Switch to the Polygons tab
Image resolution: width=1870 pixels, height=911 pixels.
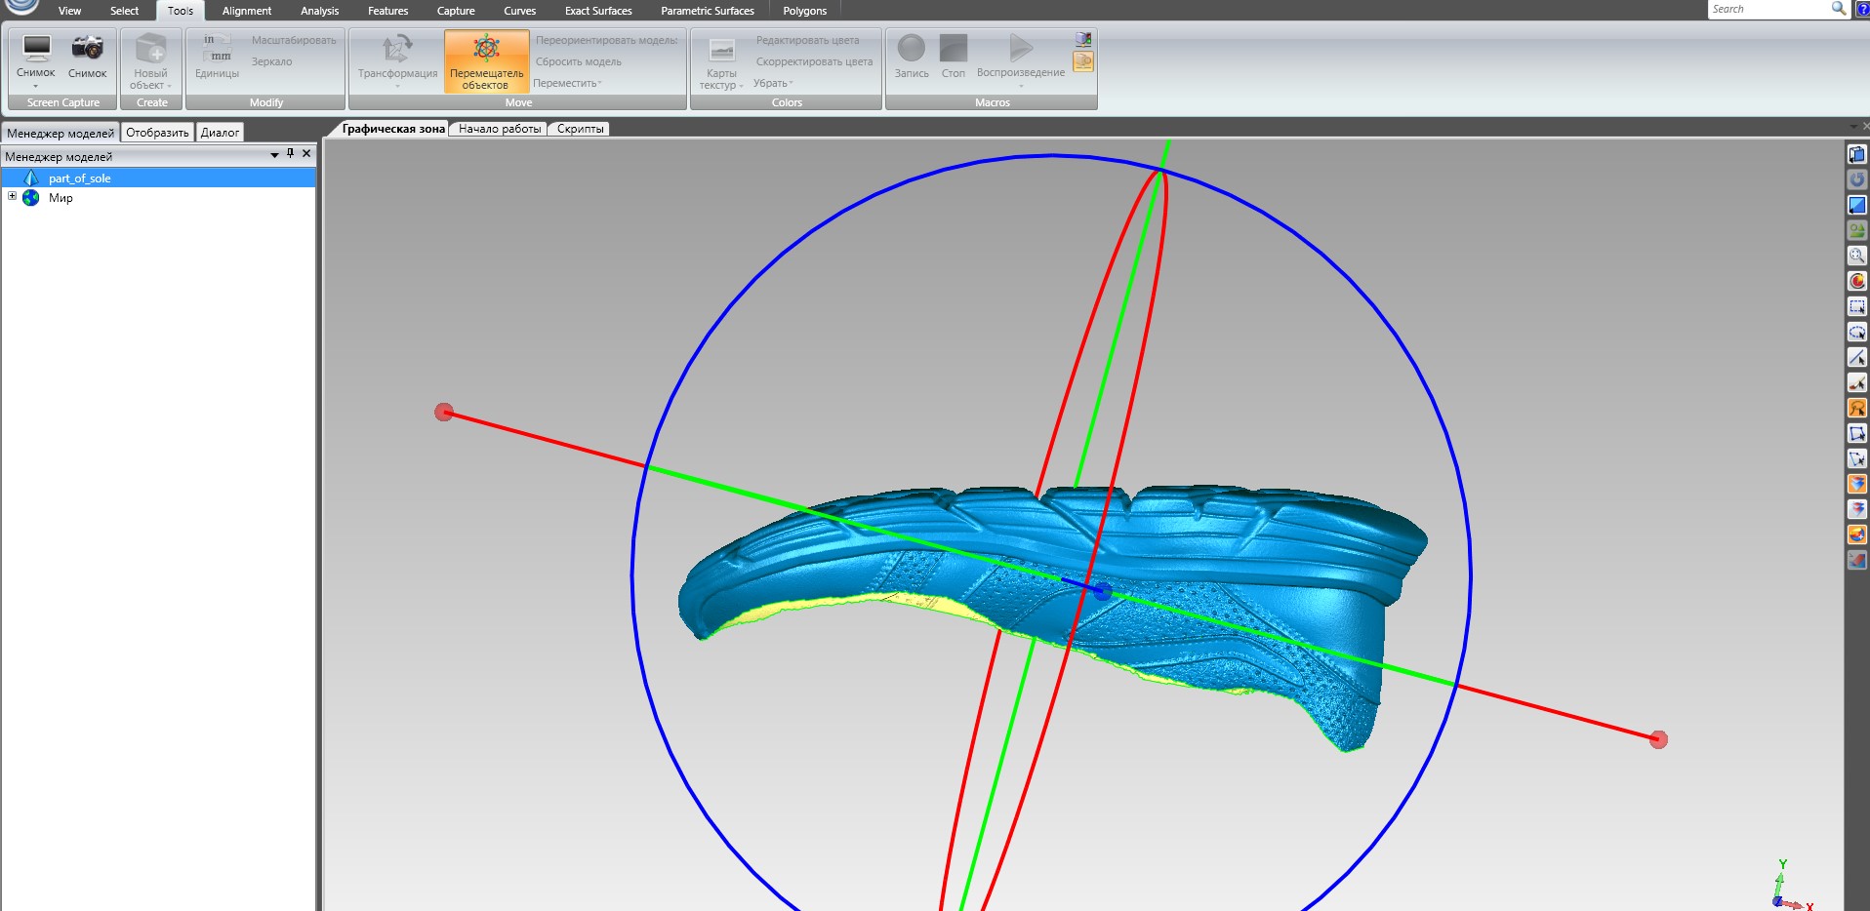point(805,11)
